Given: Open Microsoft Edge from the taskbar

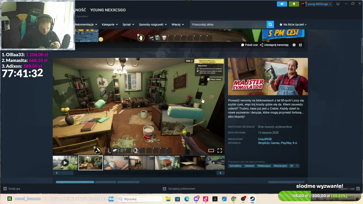Looking at the screenshot, I should pyautogui.click(x=187, y=199).
